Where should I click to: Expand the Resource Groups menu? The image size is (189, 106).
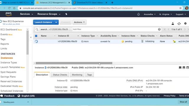(x=49, y=14)
